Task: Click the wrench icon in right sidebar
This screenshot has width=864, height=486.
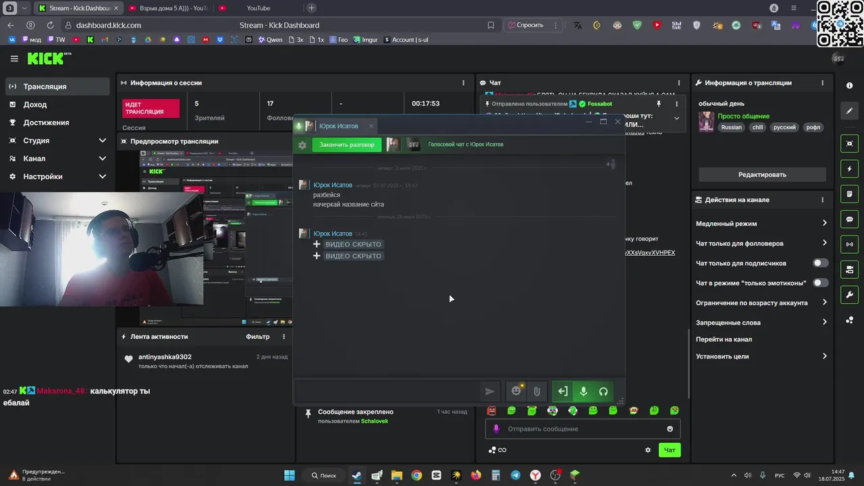Action: click(849, 295)
